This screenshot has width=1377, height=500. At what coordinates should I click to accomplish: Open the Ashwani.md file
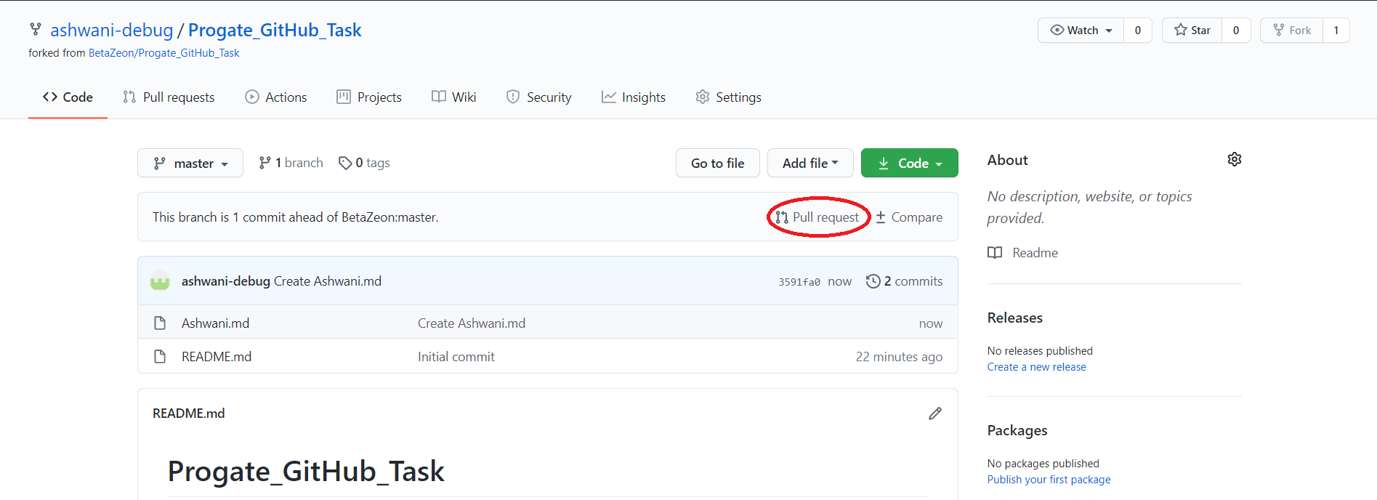pyautogui.click(x=215, y=323)
